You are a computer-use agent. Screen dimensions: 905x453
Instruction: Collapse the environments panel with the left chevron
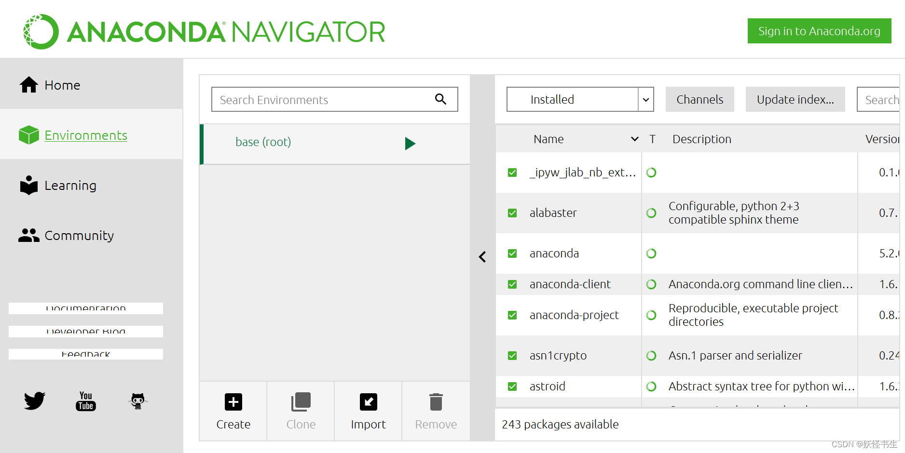[482, 257]
